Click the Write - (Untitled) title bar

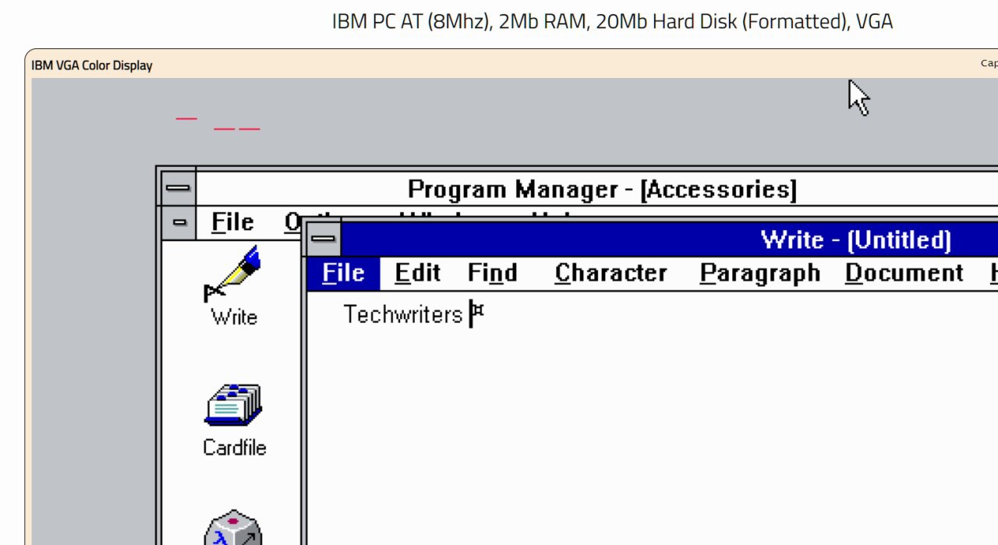point(670,239)
